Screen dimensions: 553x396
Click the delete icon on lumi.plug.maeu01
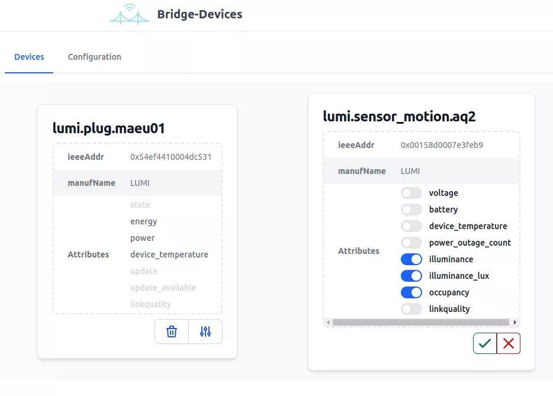coord(171,331)
